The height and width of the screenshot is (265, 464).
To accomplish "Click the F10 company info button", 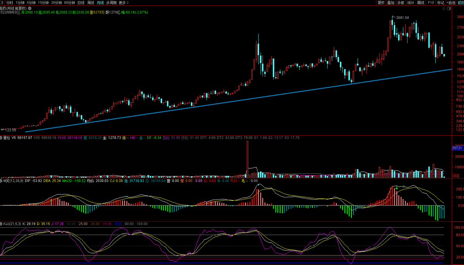I will pos(431,3).
